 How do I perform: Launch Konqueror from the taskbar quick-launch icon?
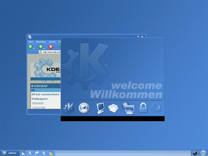30,153
